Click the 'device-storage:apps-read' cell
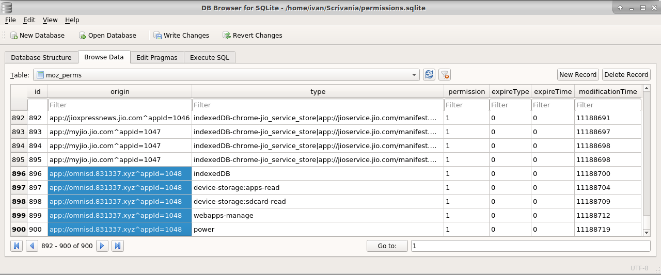661x275 pixels. (318, 187)
